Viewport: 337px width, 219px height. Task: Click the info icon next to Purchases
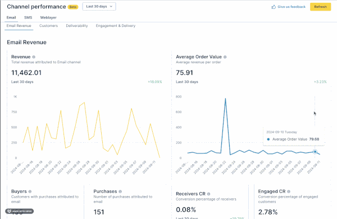[120, 192]
